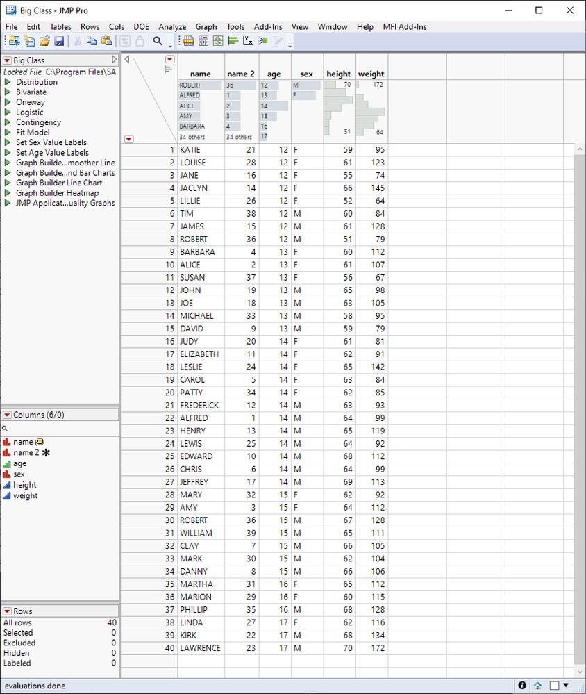Click the Open file folder icon
The height and width of the screenshot is (694, 586).
44,41
